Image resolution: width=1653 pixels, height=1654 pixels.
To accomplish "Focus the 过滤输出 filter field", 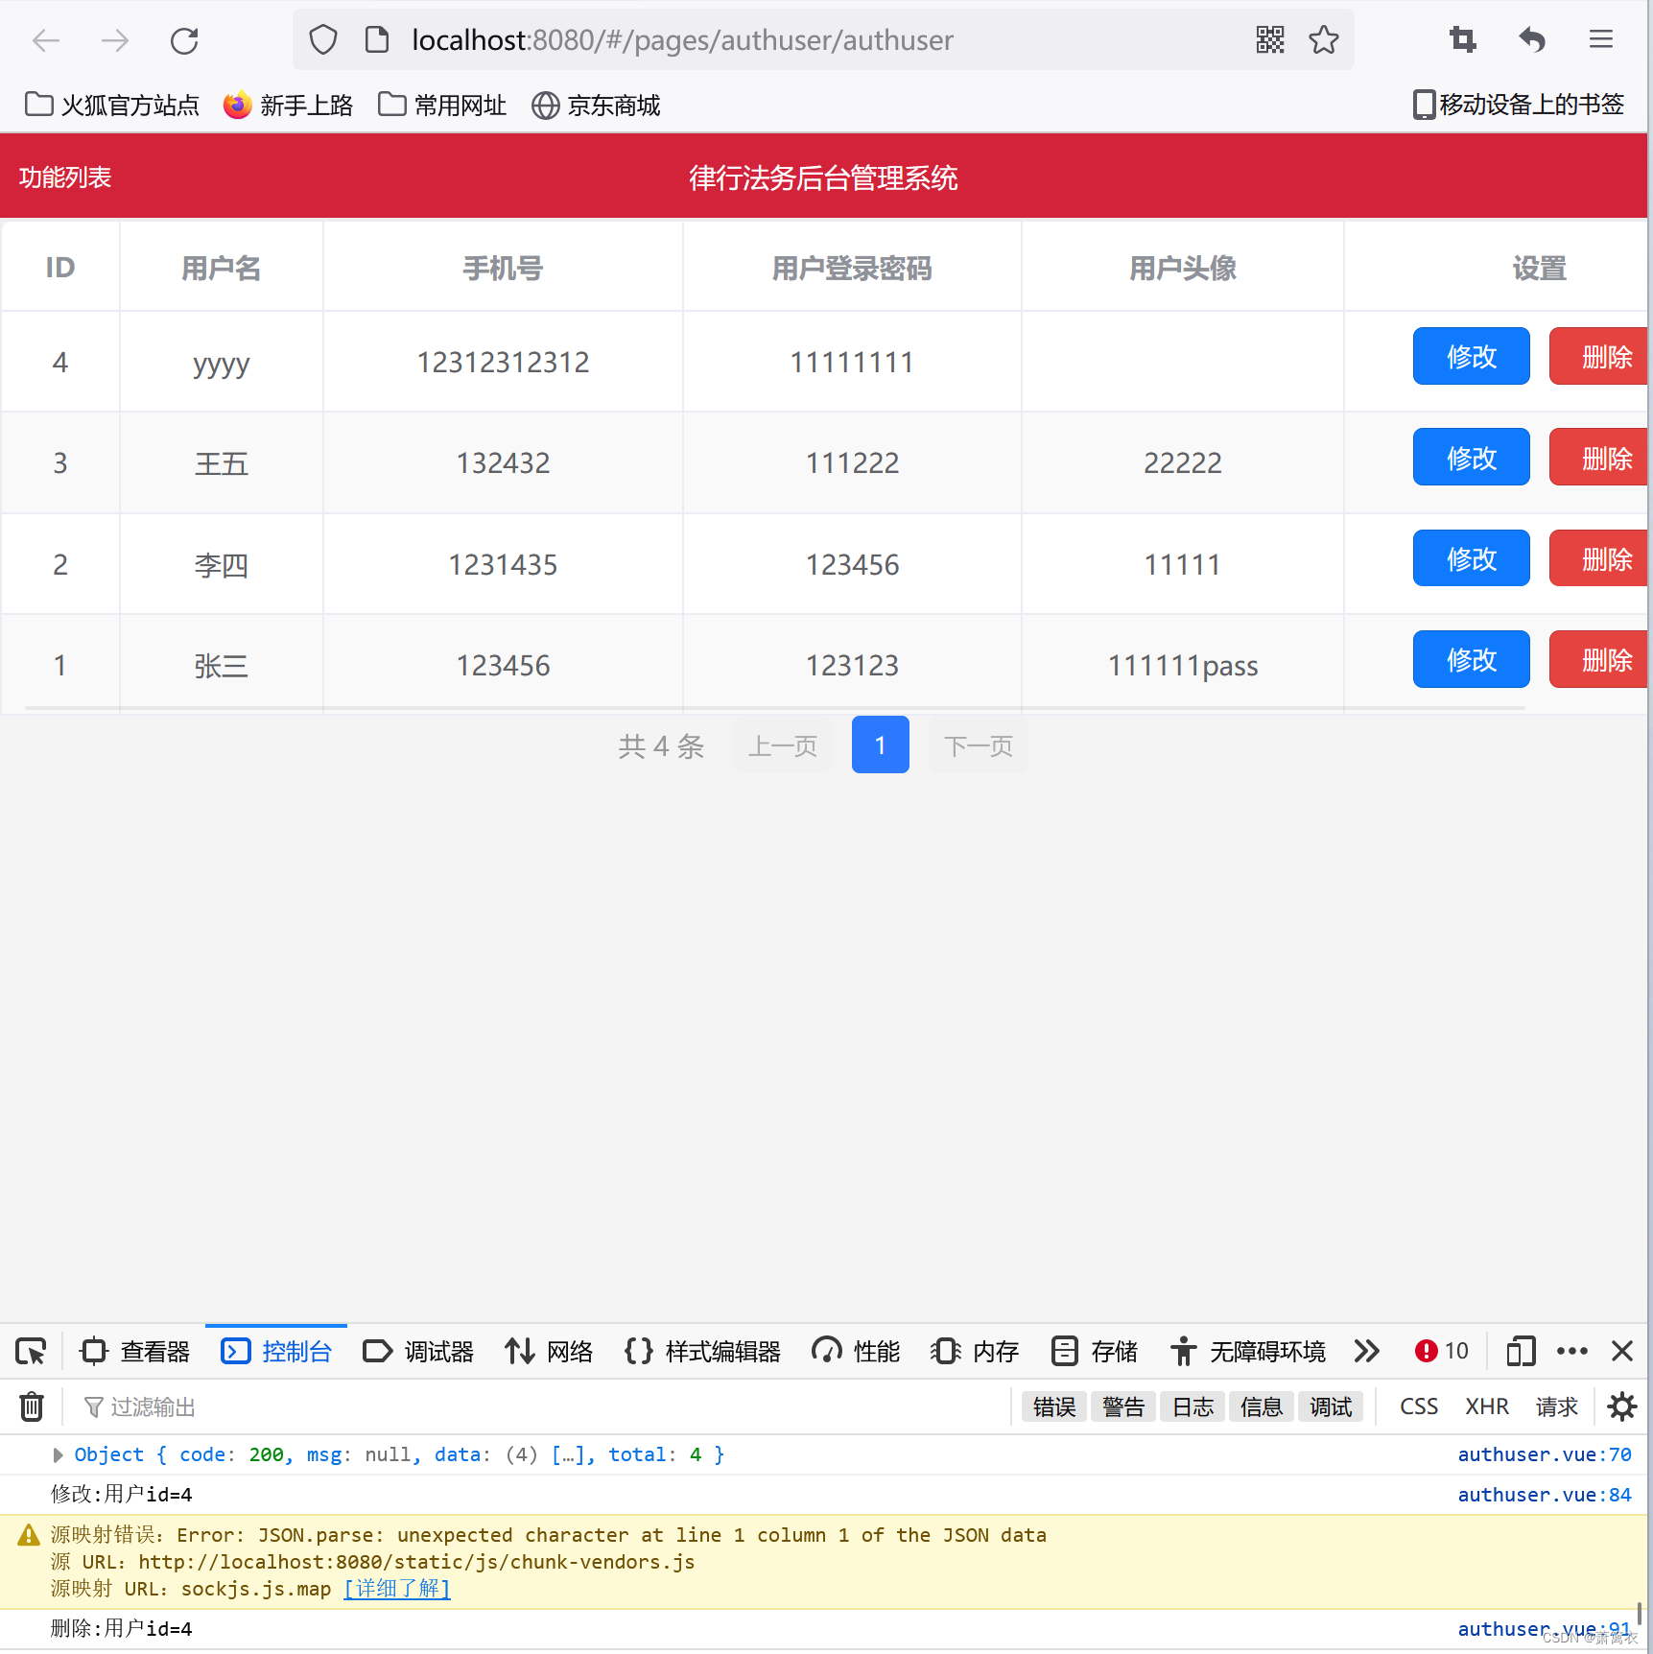I will [x=537, y=1406].
